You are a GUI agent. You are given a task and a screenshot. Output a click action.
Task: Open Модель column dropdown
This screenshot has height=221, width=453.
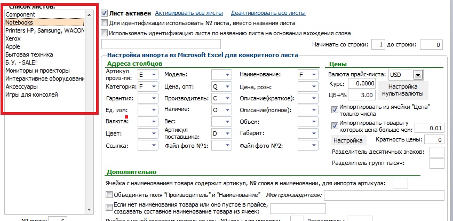point(228,75)
